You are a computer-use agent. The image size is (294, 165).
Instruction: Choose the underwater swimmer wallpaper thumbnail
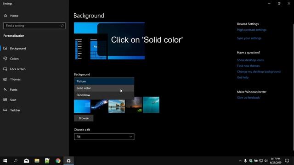151,105
